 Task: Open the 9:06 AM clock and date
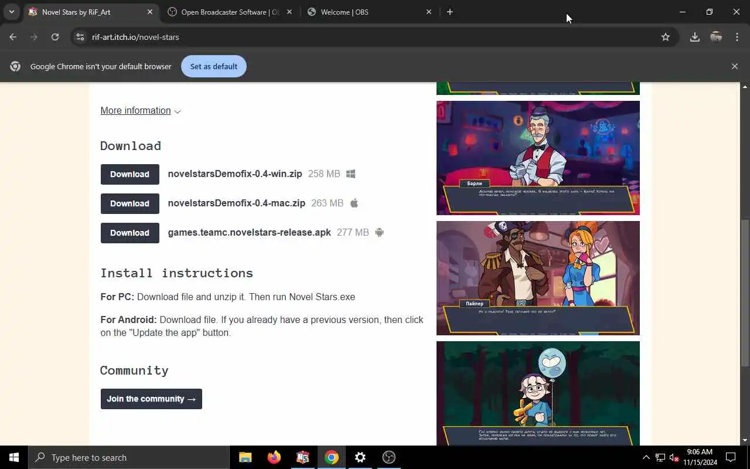700,457
